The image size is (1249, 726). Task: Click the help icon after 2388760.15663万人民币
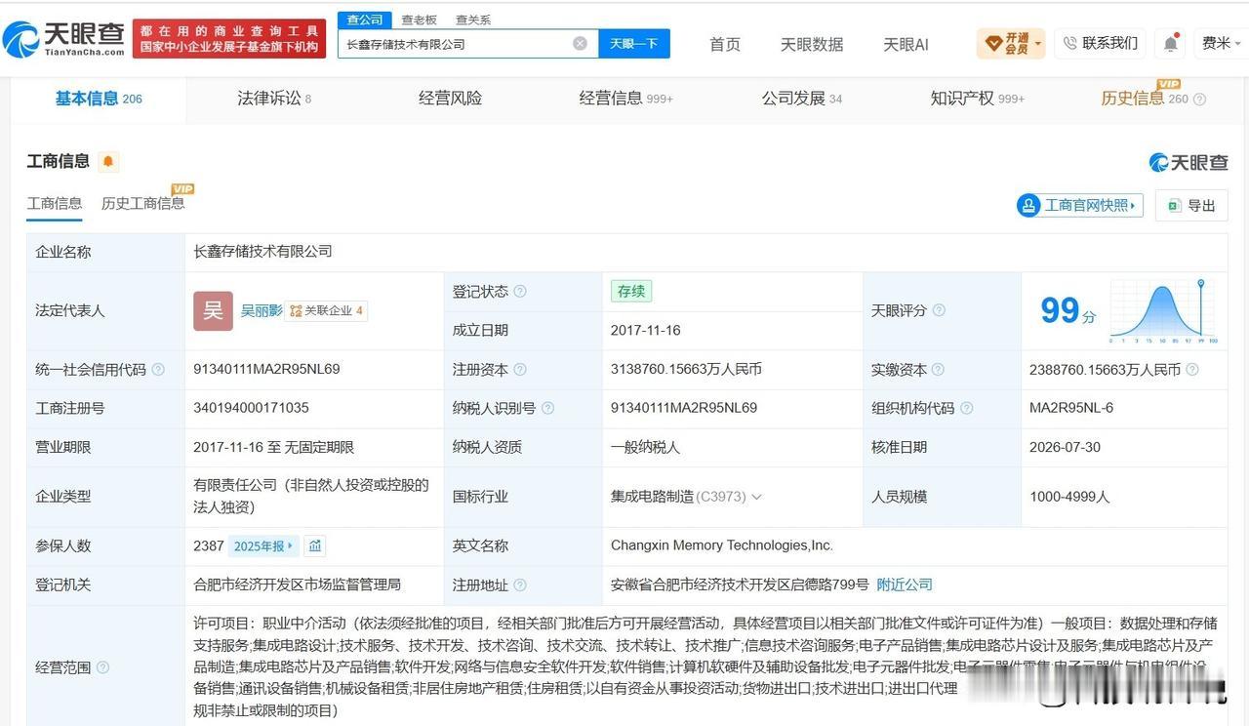[x=1191, y=370]
